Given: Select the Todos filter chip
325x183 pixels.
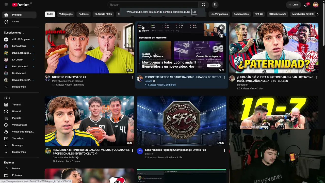Looking at the screenshot, I should (x=50, y=14).
